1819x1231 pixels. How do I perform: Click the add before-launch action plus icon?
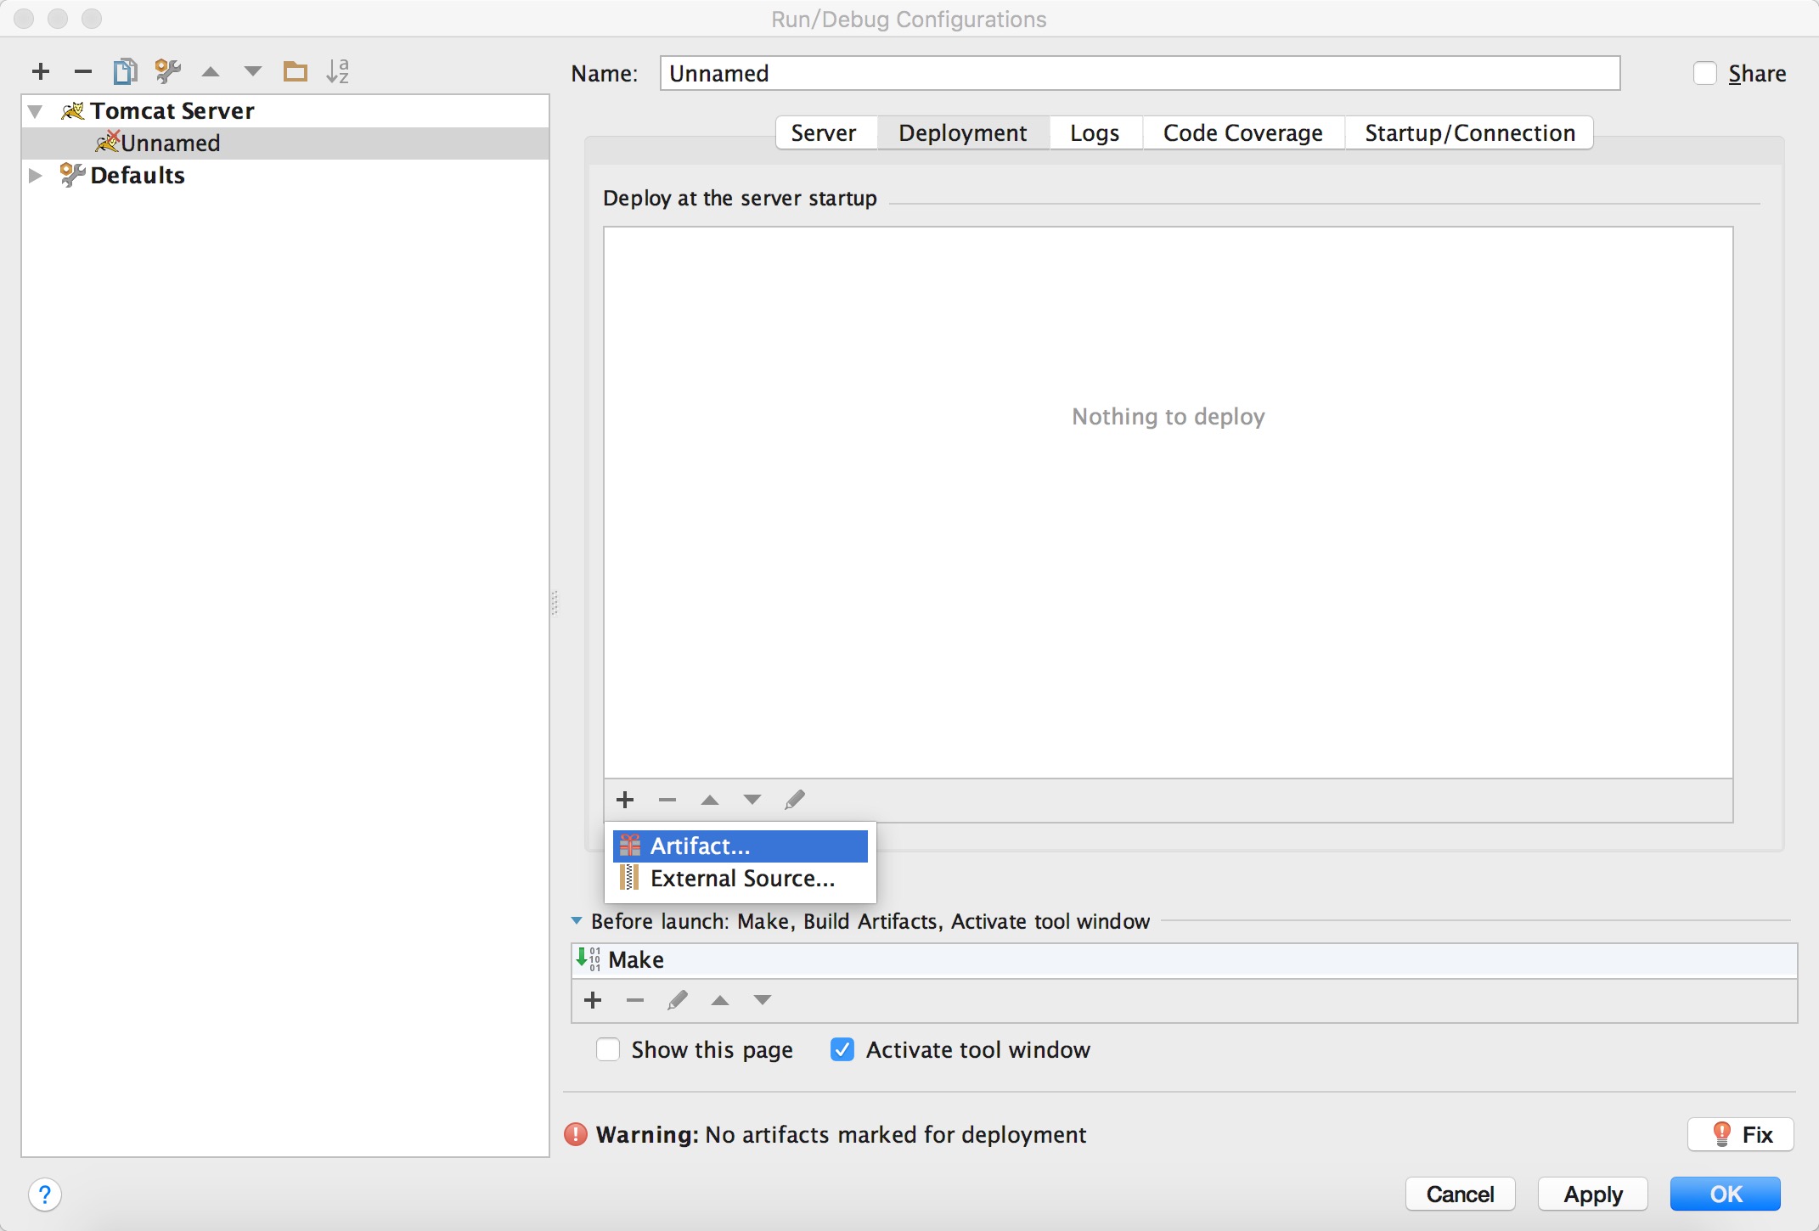(589, 999)
